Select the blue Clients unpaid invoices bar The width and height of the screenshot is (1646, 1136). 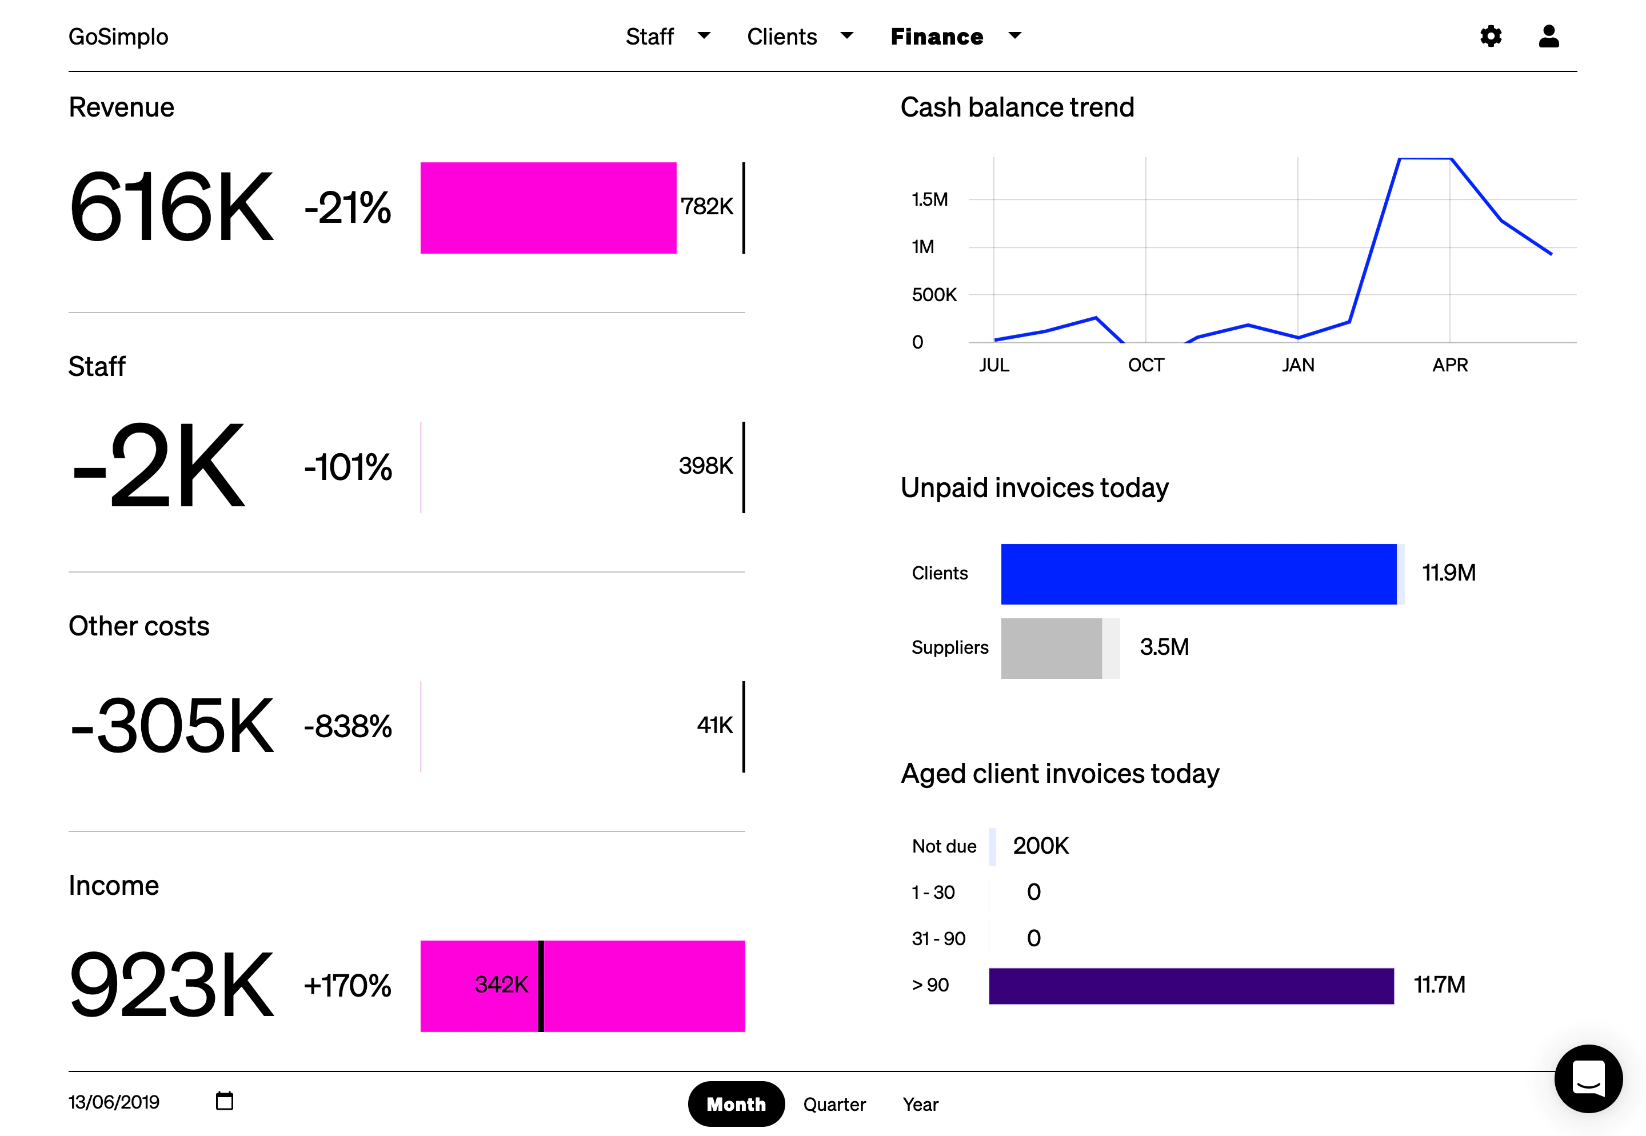(1199, 574)
